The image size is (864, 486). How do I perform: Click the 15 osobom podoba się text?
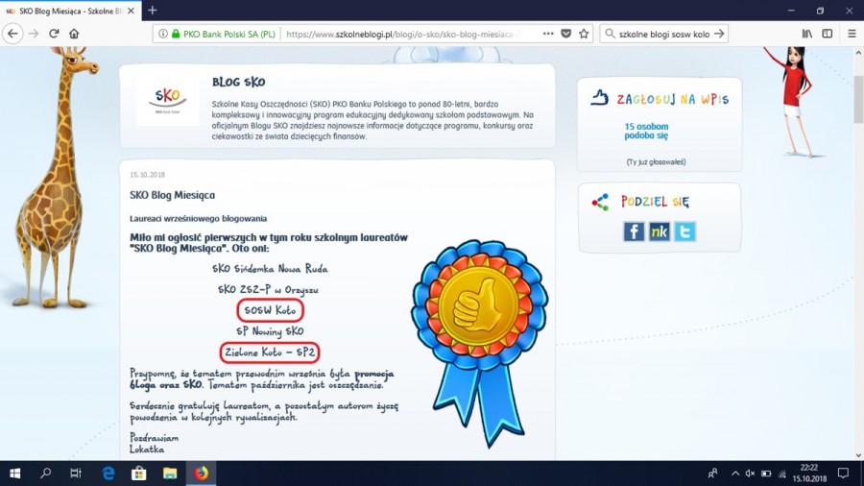coord(646,132)
